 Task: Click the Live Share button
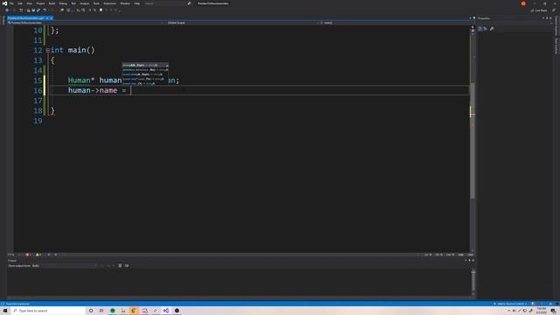pos(539,10)
